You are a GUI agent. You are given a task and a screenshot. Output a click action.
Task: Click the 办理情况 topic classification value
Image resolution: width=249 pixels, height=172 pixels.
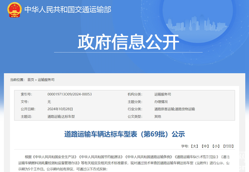(161, 102)
